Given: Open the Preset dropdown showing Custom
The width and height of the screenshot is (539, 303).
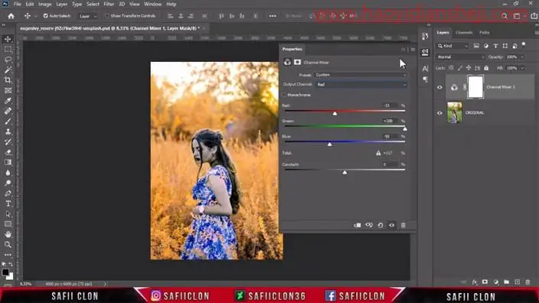Looking at the screenshot, I should 361,75.
